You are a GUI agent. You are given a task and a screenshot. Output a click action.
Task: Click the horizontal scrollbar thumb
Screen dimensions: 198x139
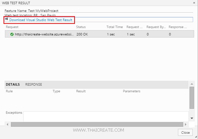pos(97,125)
